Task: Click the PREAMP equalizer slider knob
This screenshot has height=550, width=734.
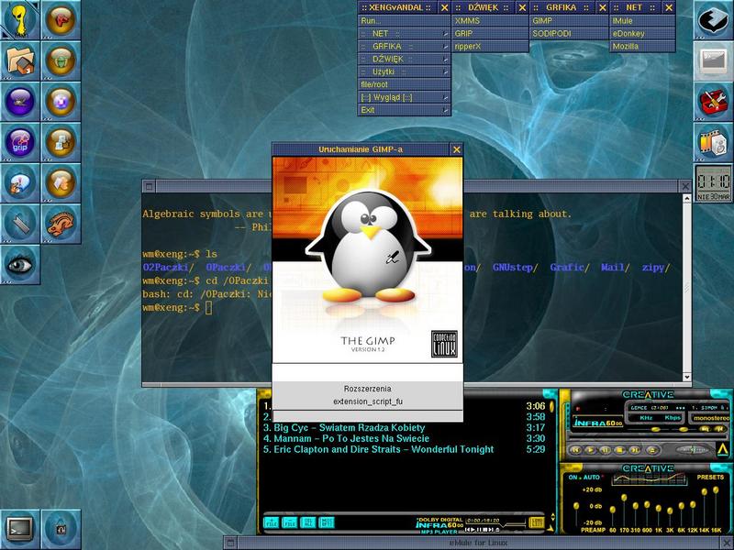Action: [x=576, y=506]
